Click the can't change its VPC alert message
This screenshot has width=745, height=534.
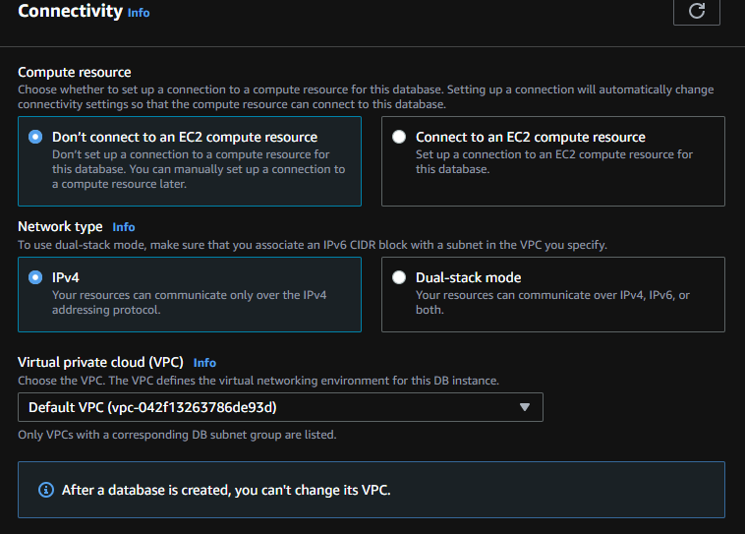pyautogui.click(x=226, y=489)
